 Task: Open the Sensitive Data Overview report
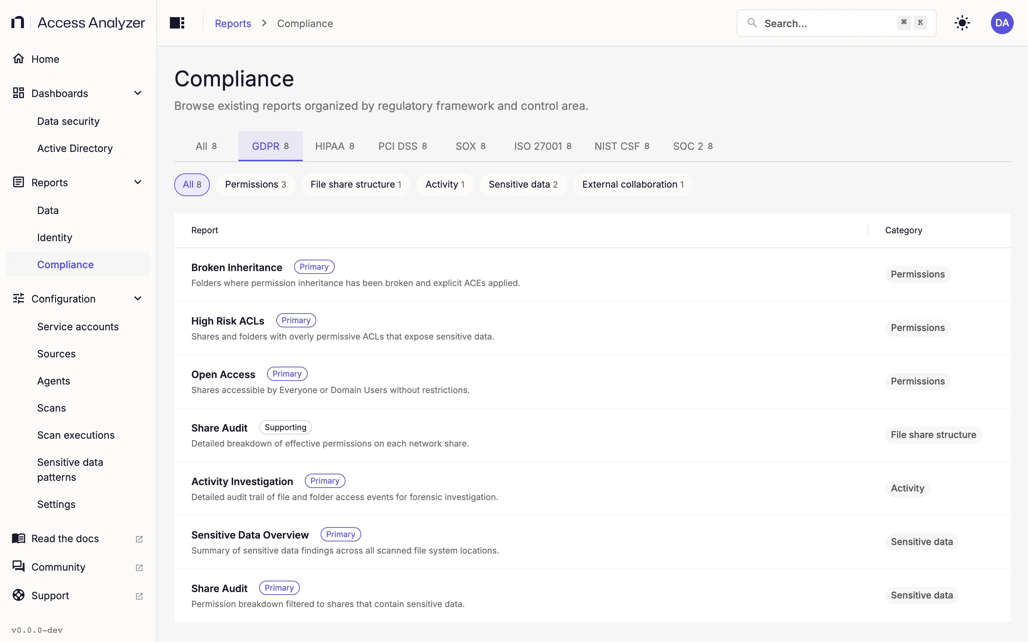pyautogui.click(x=250, y=535)
